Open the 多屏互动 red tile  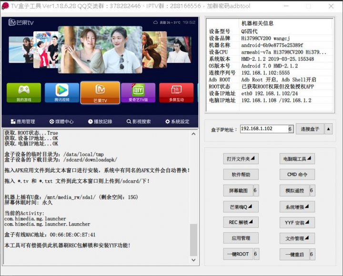click(x=176, y=93)
